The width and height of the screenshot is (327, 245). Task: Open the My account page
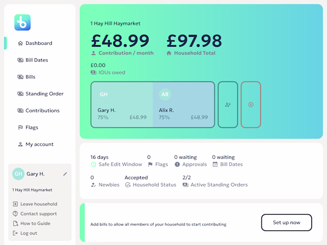click(39, 144)
